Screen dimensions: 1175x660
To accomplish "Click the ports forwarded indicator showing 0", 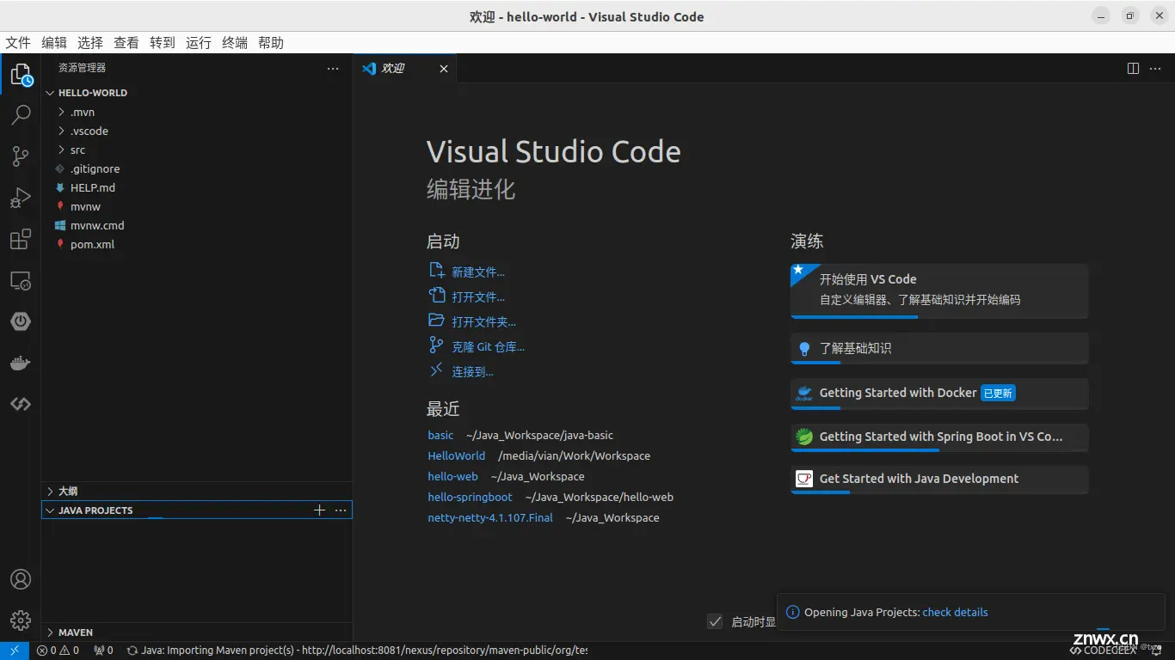I will coord(103,651).
